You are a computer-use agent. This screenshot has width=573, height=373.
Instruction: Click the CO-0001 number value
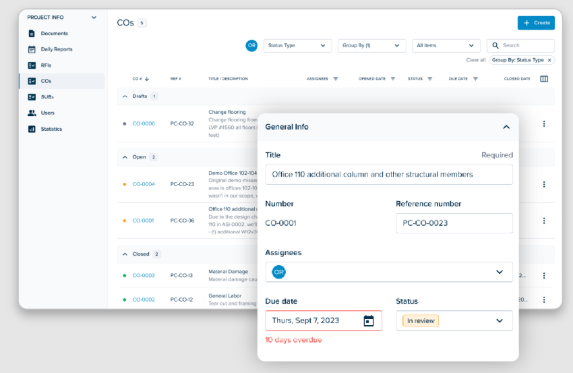click(280, 223)
